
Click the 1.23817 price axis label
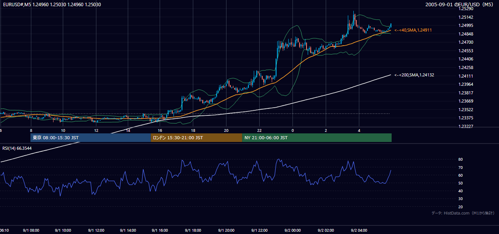click(466, 93)
